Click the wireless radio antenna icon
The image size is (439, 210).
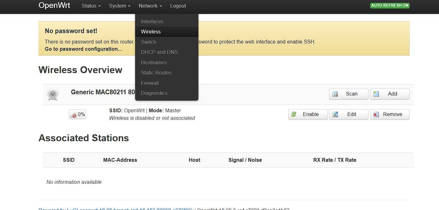(52, 95)
